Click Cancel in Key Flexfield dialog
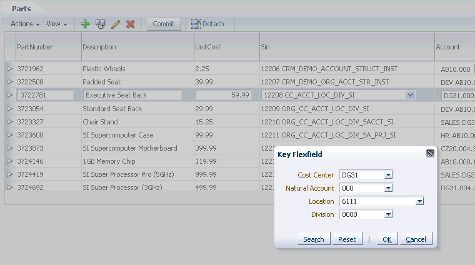Image resolution: width=475 pixels, height=265 pixels. [x=416, y=239]
